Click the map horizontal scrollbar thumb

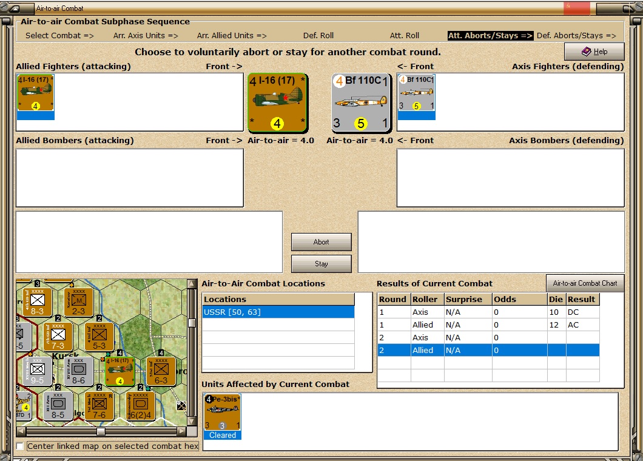click(101, 431)
